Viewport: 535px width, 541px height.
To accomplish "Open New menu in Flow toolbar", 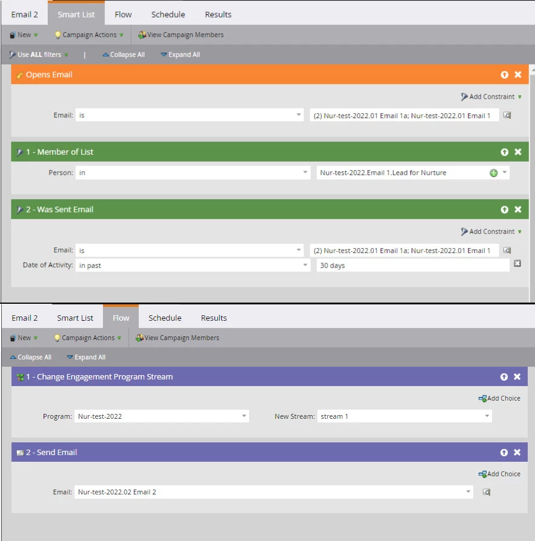I will point(24,338).
